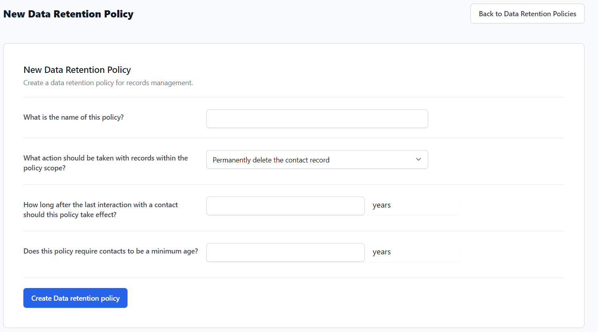Click 'What is the name of this policy?' label
The width and height of the screenshot is (598, 332).
[74, 117]
